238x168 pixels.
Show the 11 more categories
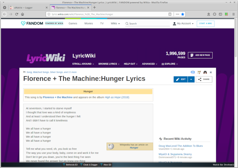click(x=72, y=72)
